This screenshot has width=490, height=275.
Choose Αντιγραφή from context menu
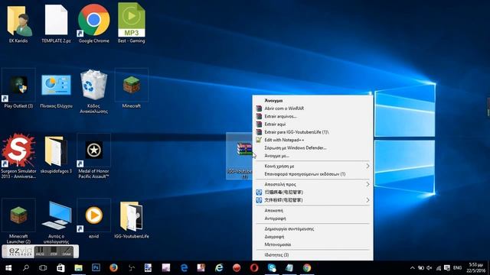(x=312, y=218)
